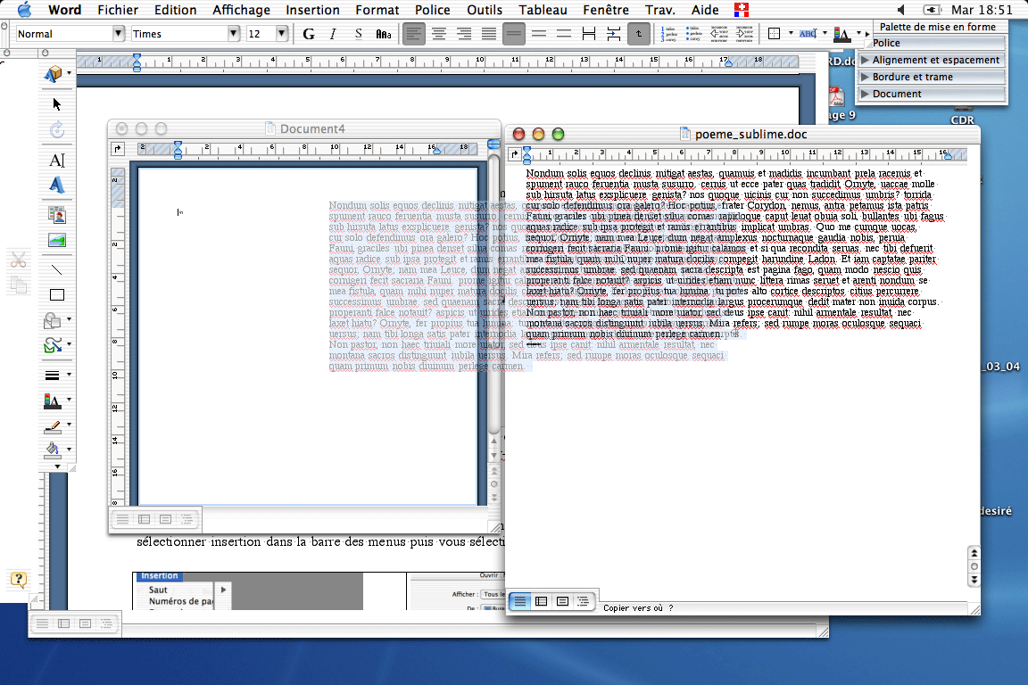The width and height of the screenshot is (1028, 685).
Task: Select the arrow pointer tool
Action: click(x=57, y=103)
